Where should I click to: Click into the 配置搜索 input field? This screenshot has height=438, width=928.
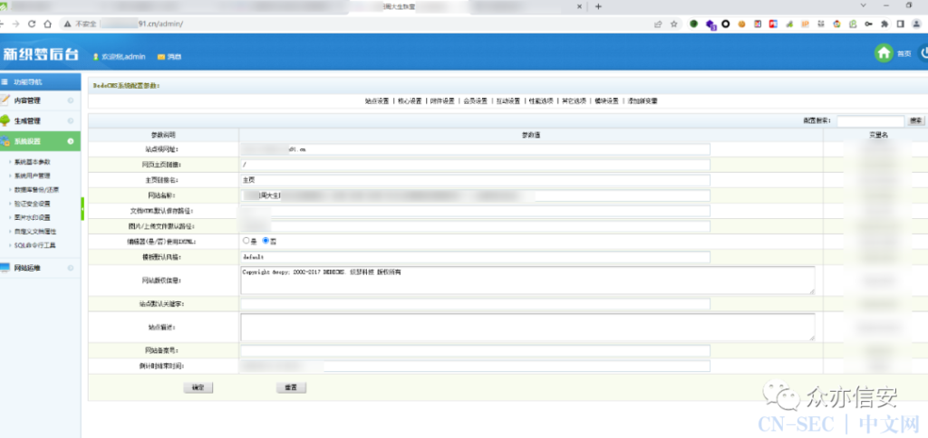click(871, 120)
